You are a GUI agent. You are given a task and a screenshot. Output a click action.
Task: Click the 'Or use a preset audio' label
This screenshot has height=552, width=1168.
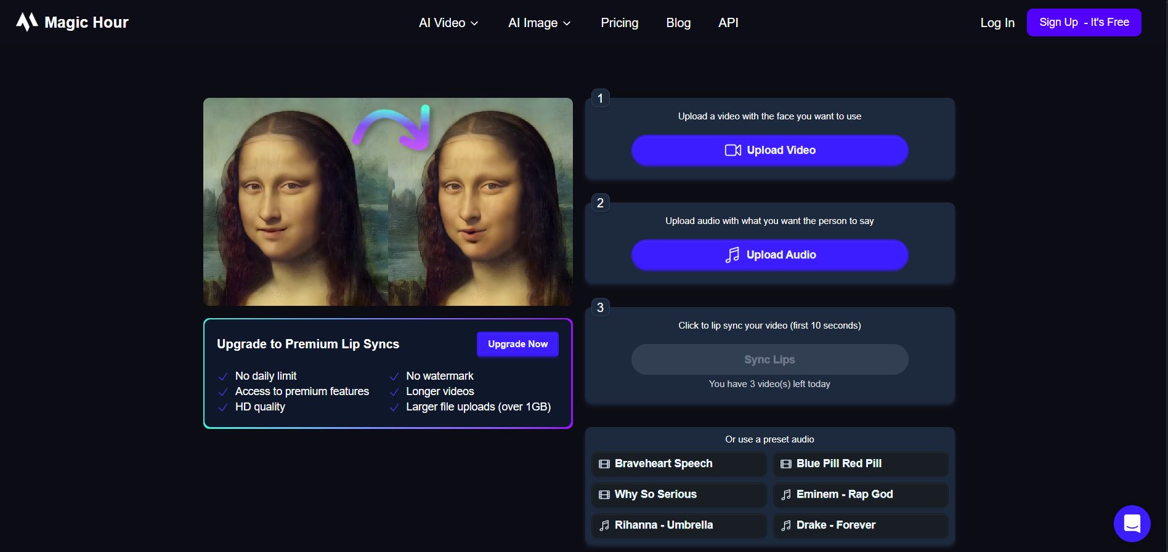pyautogui.click(x=769, y=439)
